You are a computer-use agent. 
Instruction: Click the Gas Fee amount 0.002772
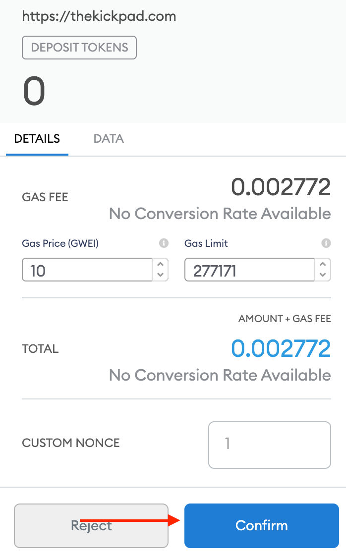282,187
